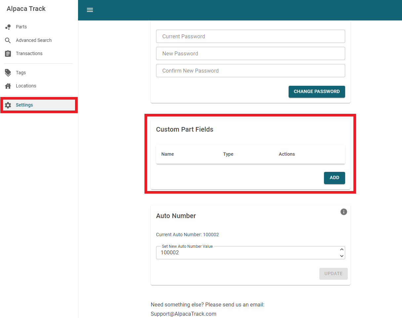Increase auto number with up arrow
402x318 pixels.
pyautogui.click(x=342, y=250)
